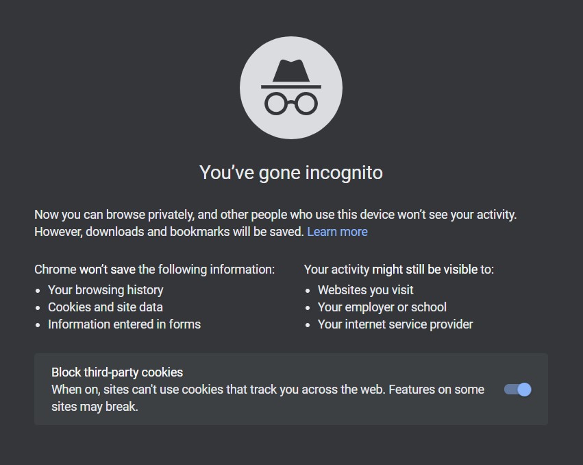Select the "Your employer or school" bullet item

click(x=382, y=307)
